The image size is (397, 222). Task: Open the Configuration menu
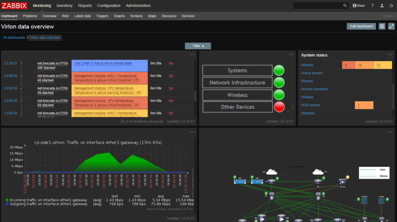pos(109,6)
